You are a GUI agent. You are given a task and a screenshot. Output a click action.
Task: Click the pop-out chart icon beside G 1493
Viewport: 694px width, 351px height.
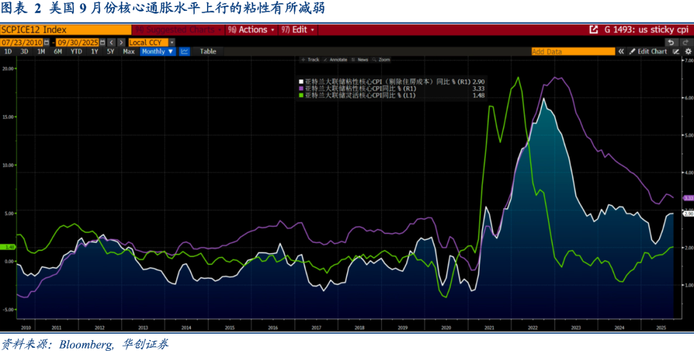coord(594,30)
